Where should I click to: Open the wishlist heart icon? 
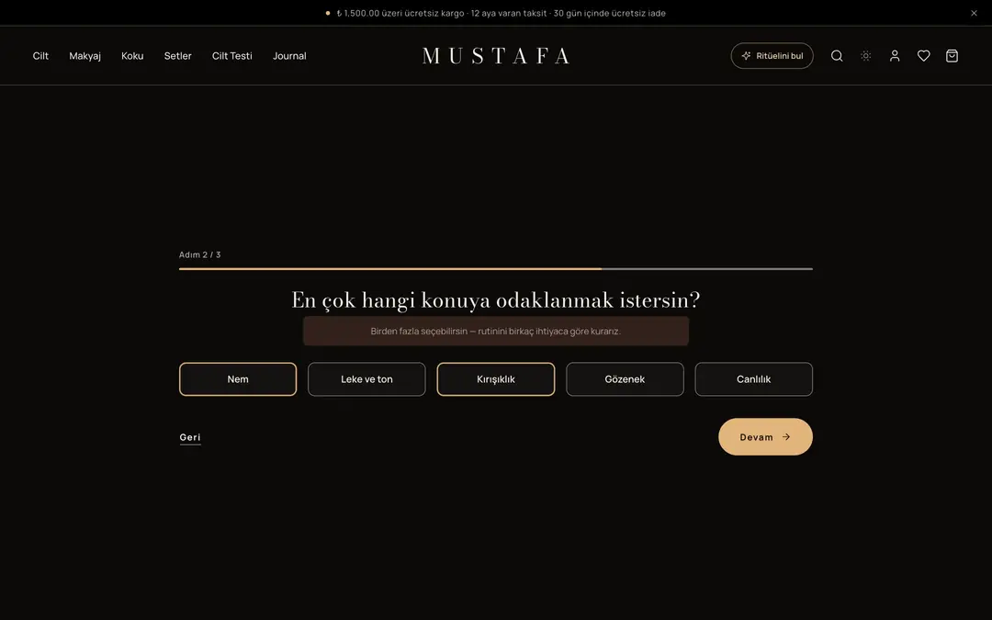pos(924,56)
